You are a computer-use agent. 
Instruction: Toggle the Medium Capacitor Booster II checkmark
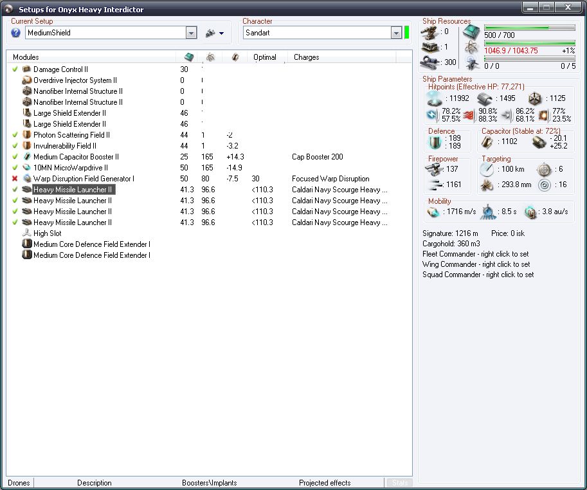tap(15, 157)
